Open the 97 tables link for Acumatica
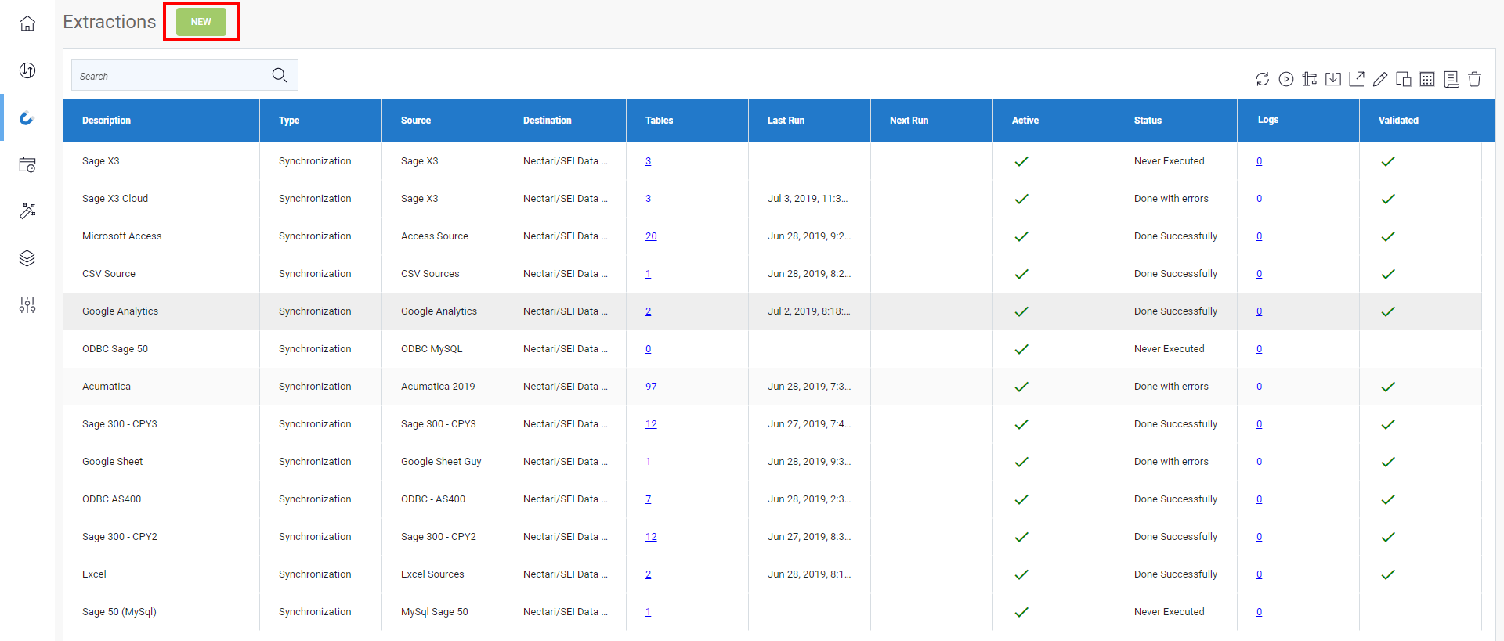 coord(651,387)
